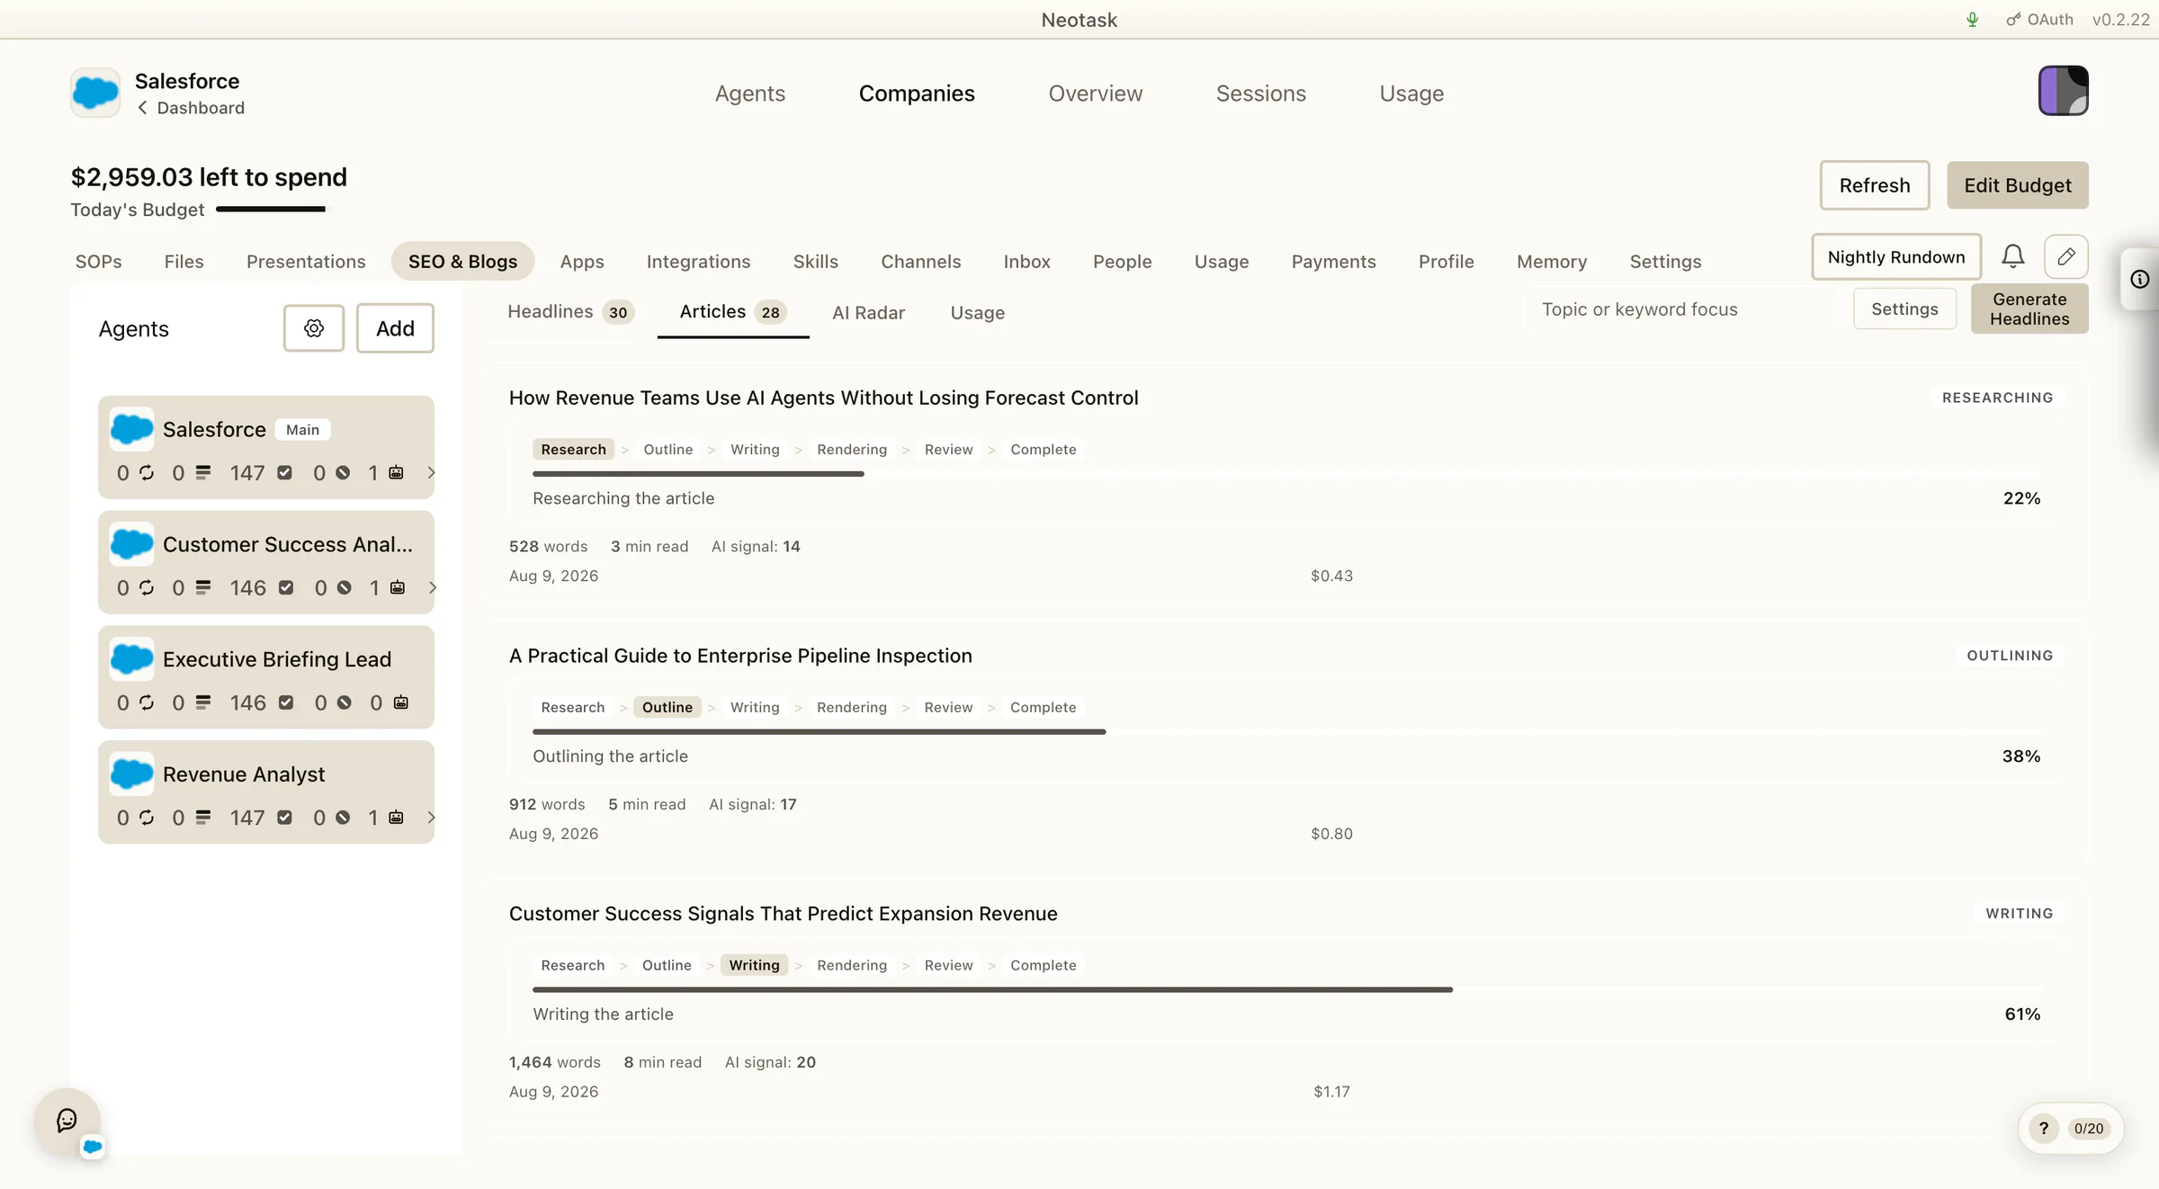Click the 0/20 counter badge
The width and height of the screenshot is (2159, 1189).
tap(2088, 1128)
